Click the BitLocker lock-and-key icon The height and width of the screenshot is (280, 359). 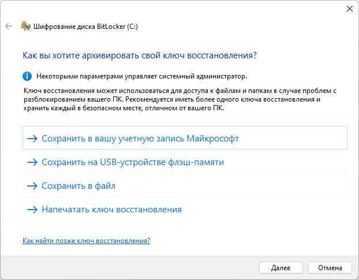25,26
